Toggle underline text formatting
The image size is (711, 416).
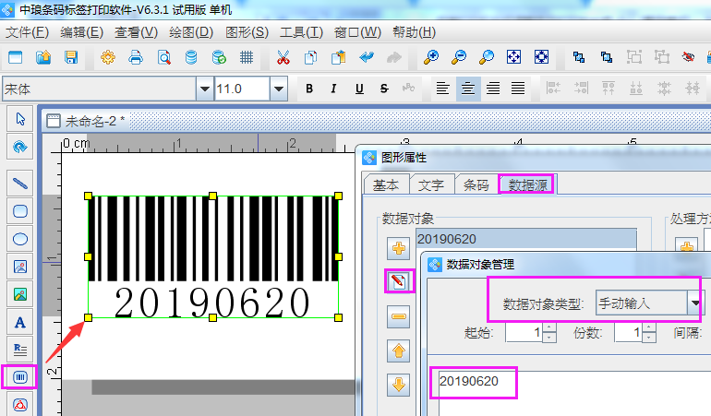pyautogui.click(x=359, y=89)
